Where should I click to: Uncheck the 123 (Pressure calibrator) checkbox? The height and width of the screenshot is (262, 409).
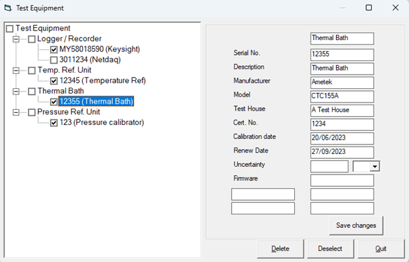point(54,123)
